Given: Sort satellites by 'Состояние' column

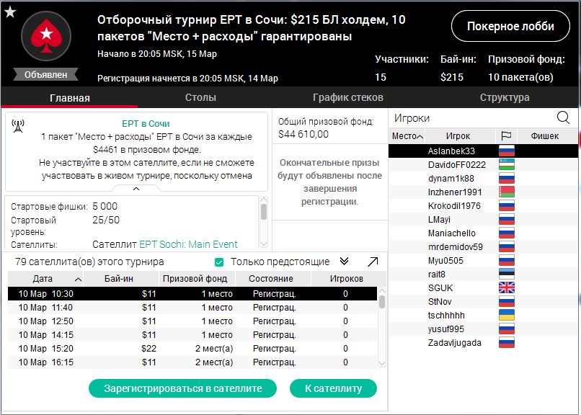Looking at the screenshot, I should pyautogui.click(x=272, y=279).
